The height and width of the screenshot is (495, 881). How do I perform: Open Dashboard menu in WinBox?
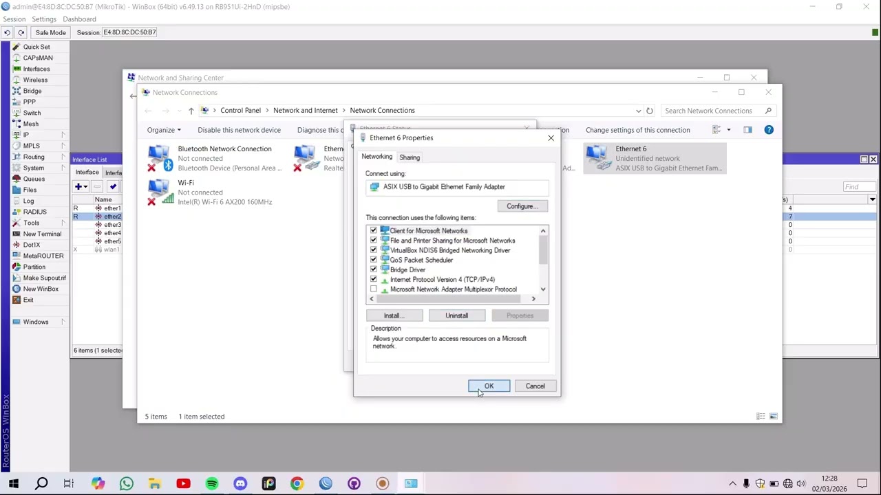79,19
